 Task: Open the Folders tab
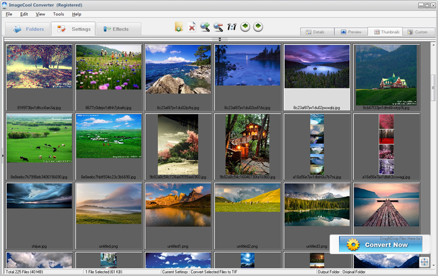(x=27, y=29)
